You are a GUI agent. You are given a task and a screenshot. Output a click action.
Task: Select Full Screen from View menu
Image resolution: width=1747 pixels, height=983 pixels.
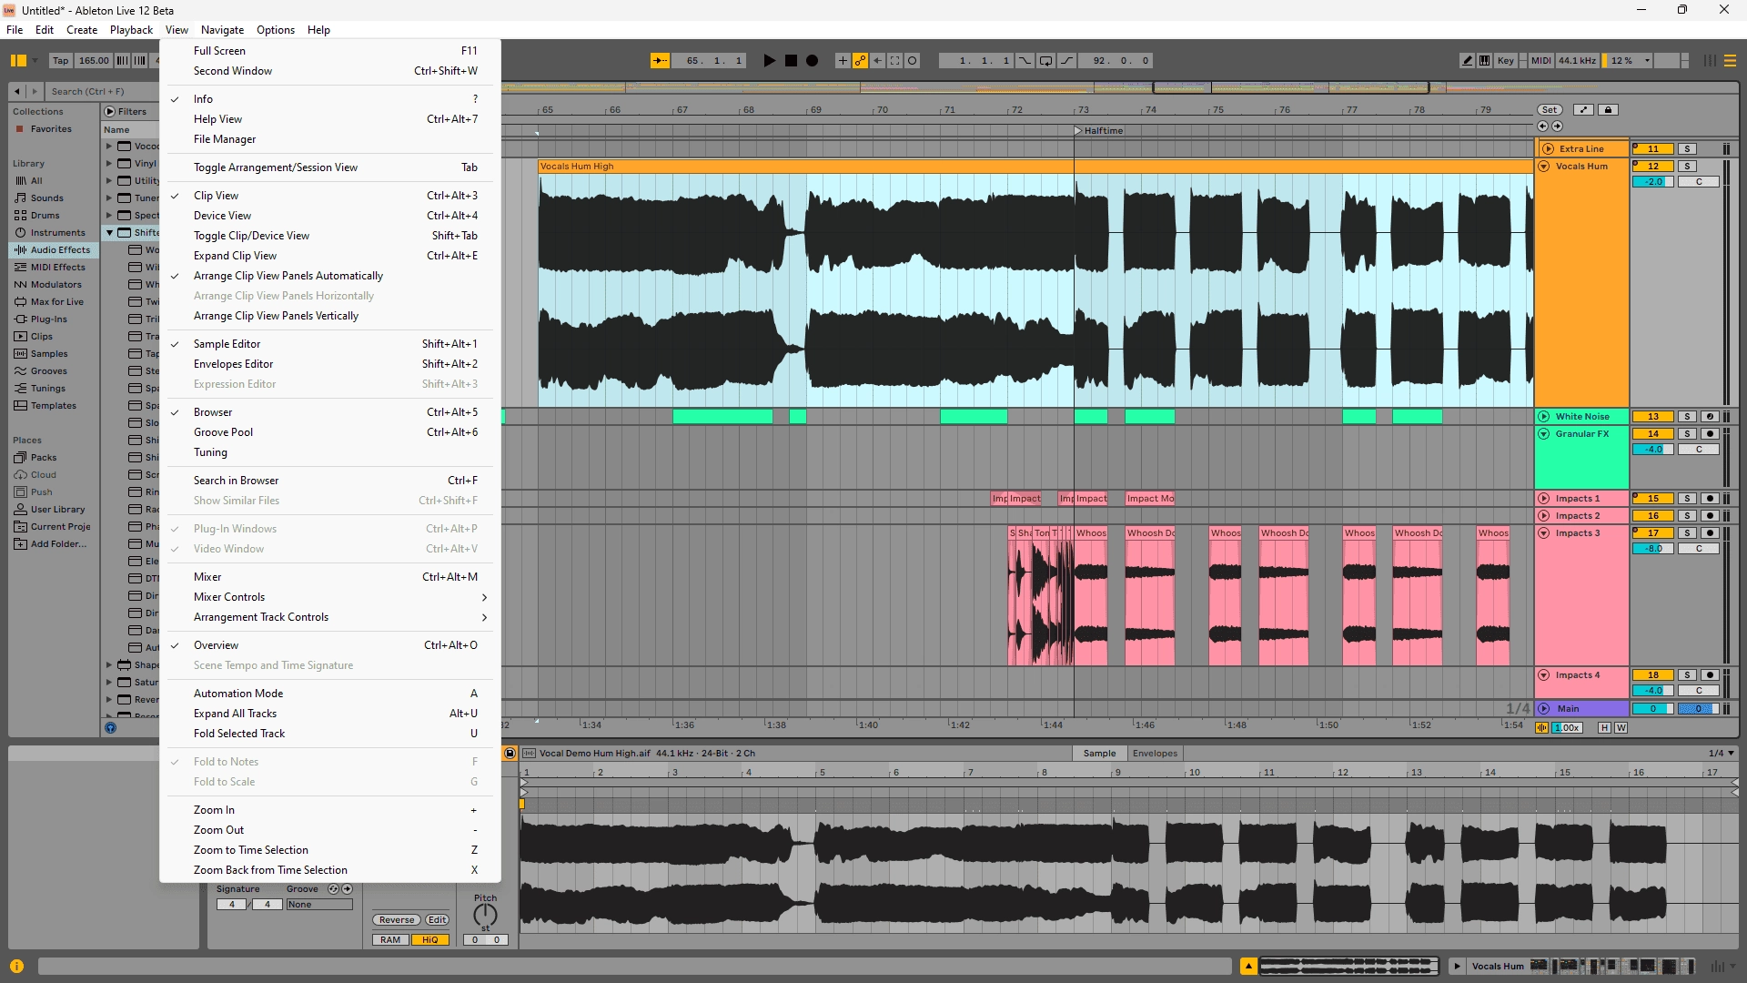pos(328,51)
